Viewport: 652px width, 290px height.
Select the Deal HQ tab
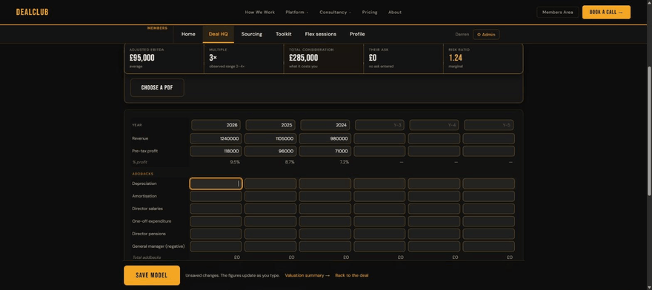218,34
